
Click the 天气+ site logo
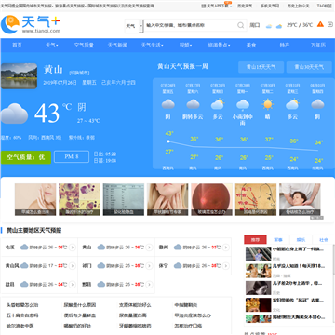(31, 24)
